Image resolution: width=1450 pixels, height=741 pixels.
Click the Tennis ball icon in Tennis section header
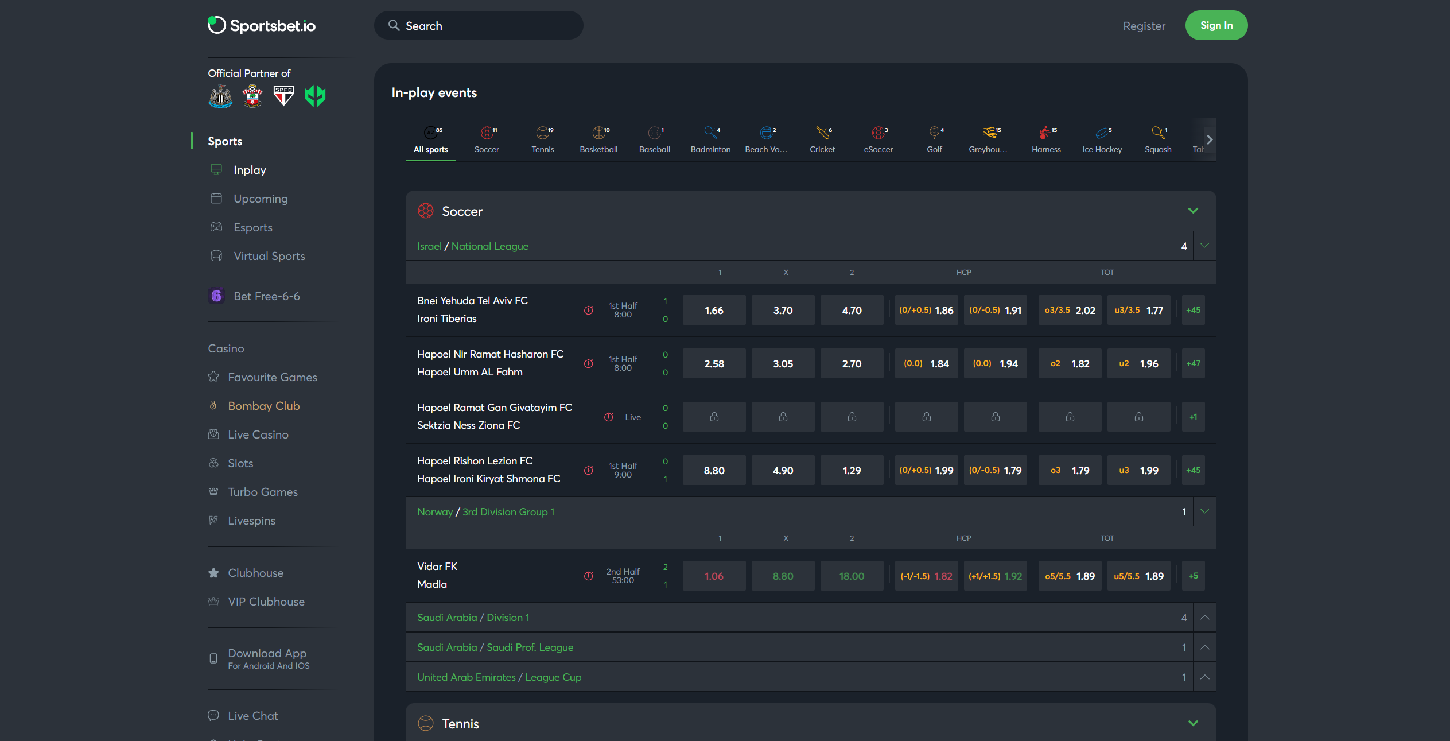pyautogui.click(x=426, y=723)
